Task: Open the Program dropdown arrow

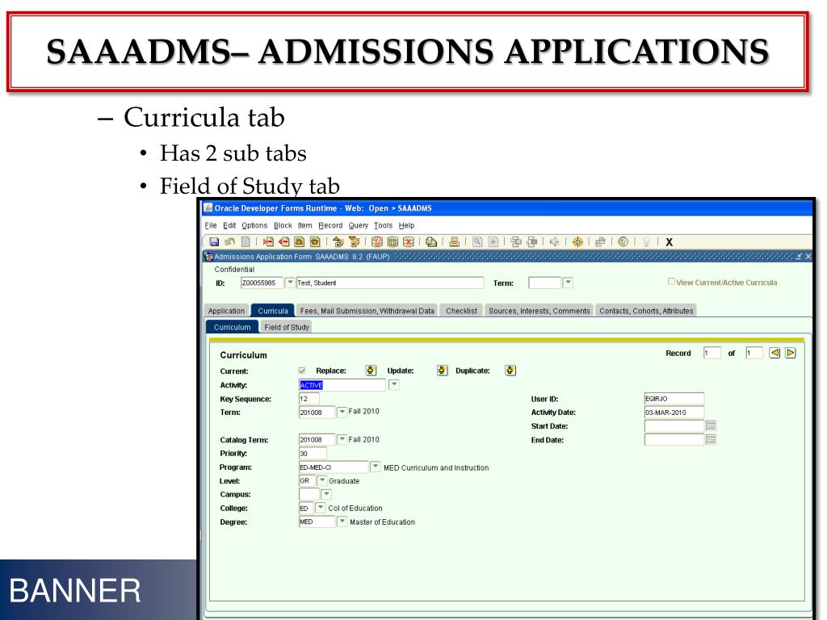Action: pos(375,467)
